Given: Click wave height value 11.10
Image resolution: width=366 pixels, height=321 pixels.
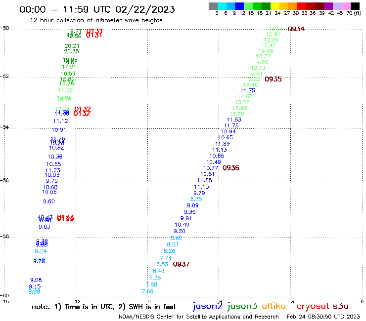Looking at the screenshot, I should pos(201,187).
